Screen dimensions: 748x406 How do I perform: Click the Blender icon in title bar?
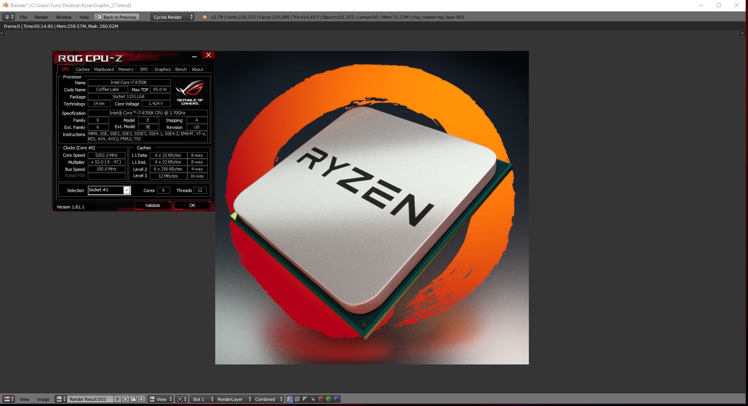tap(5, 5)
